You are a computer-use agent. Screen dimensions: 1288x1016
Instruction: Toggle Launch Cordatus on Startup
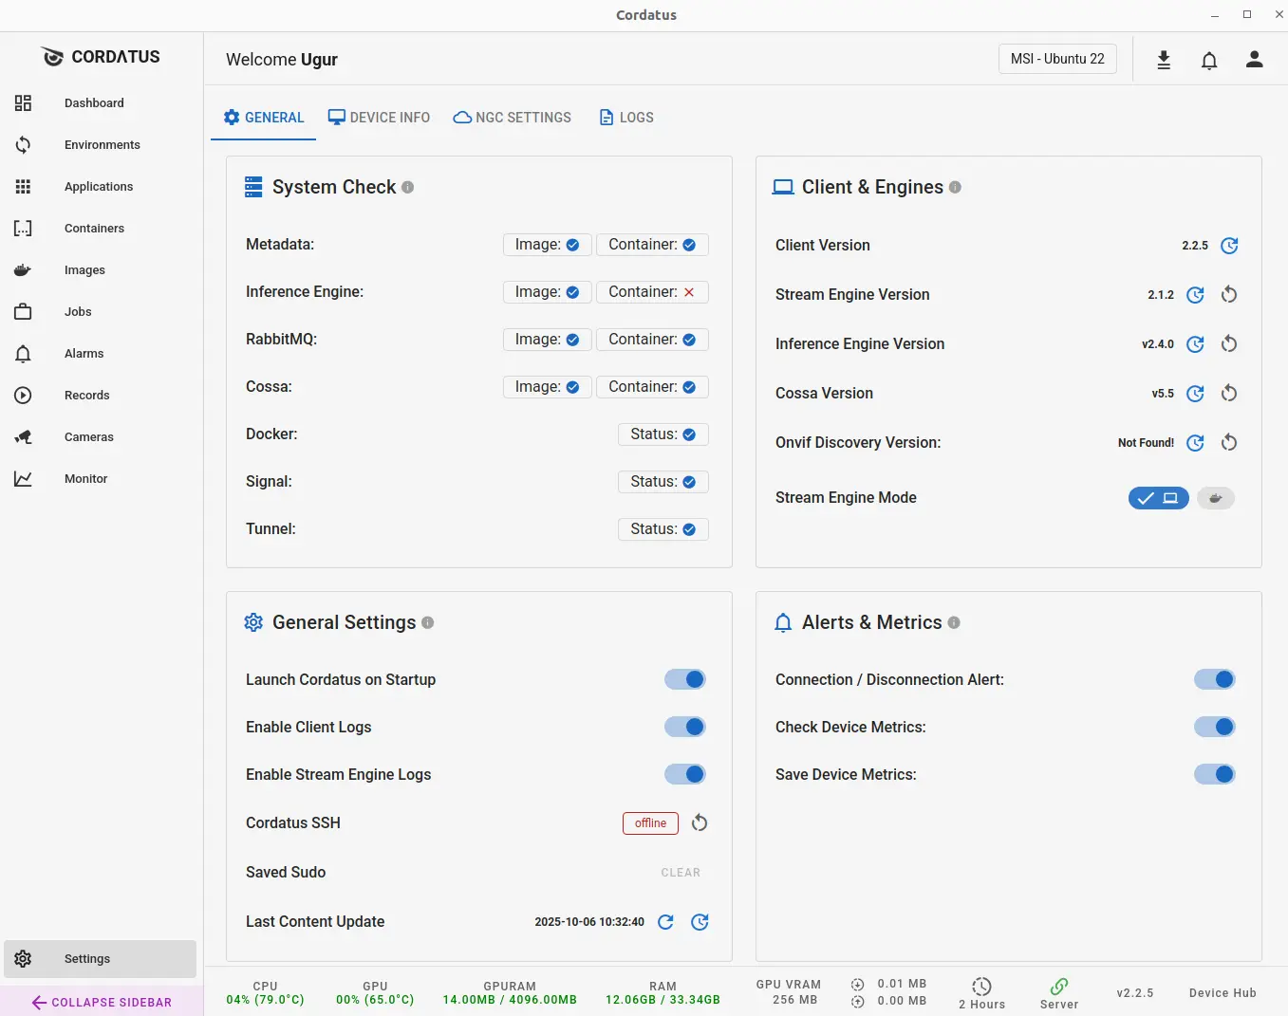click(x=685, y=679)
